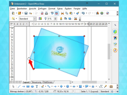Open the Color adjustment toolbar icon
127x95 pixels.
pyautogui.click(x=40, y=19)
